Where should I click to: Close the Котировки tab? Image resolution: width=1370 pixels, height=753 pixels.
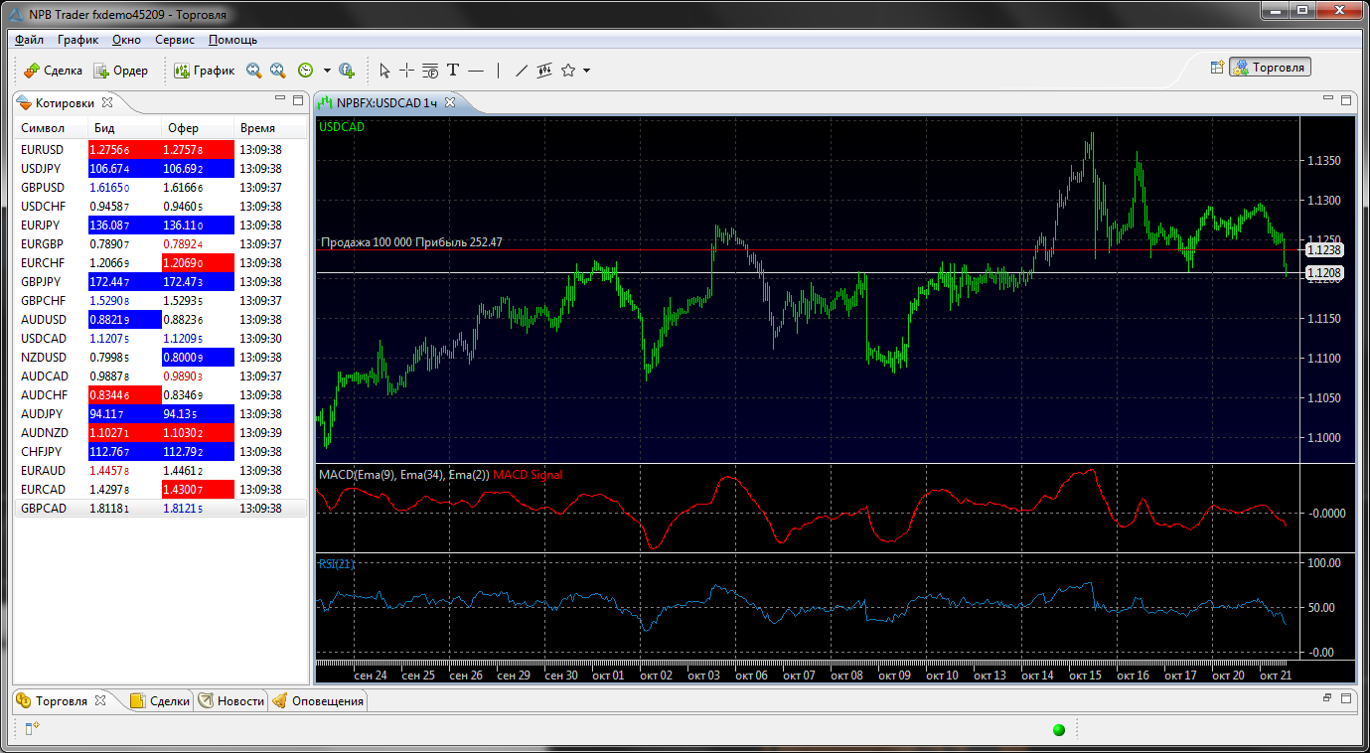107,102
